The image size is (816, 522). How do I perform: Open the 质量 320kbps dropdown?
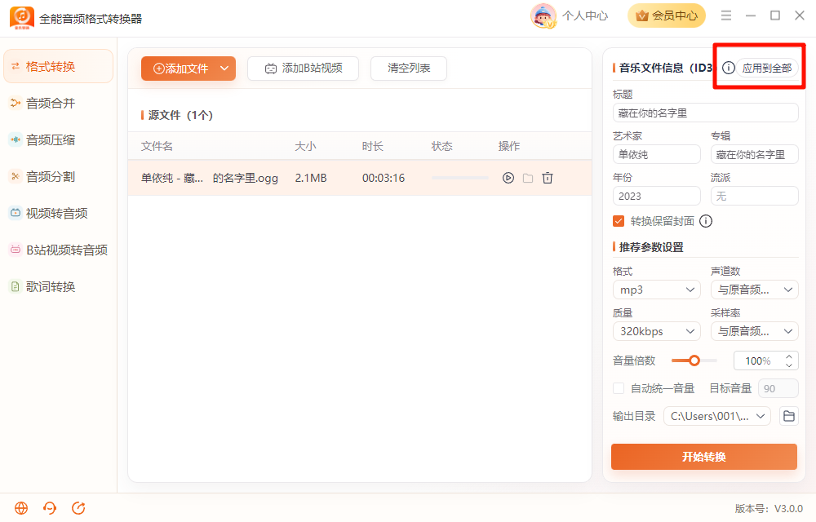(656, 331)
